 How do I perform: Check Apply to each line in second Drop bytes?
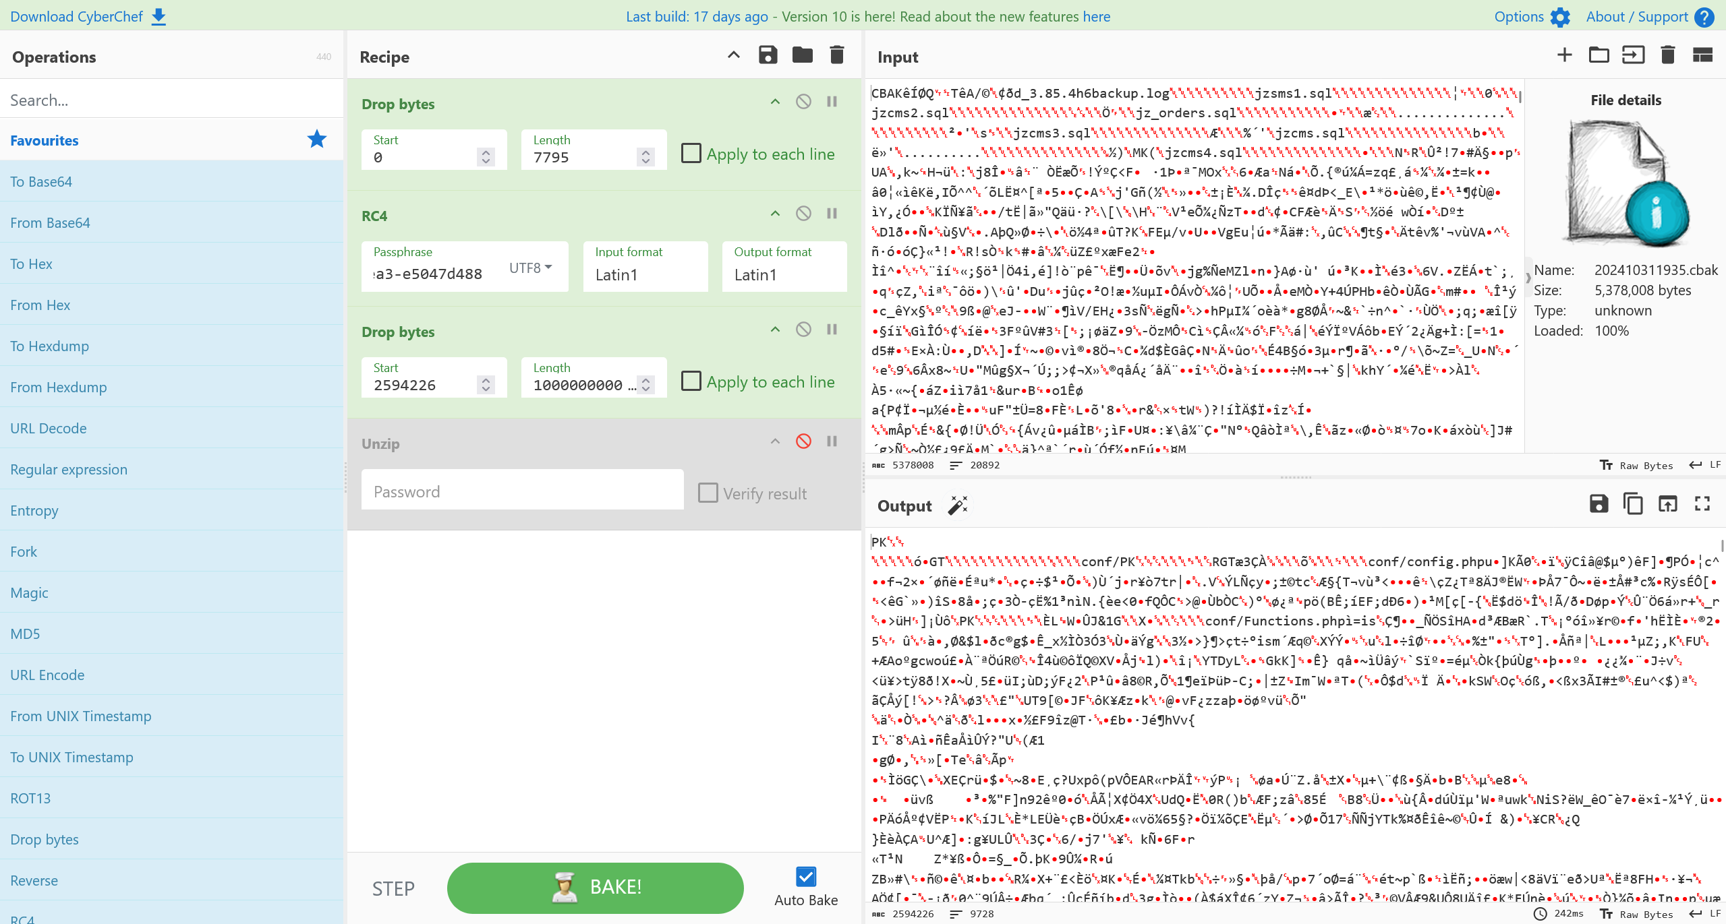point(691,381)
